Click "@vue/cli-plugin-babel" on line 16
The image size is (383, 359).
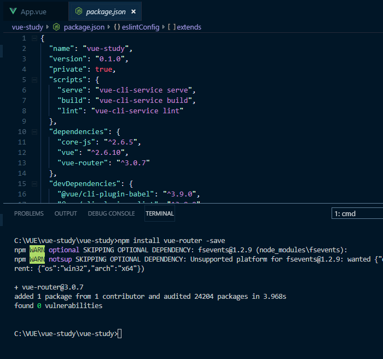(x=106, y=194)
